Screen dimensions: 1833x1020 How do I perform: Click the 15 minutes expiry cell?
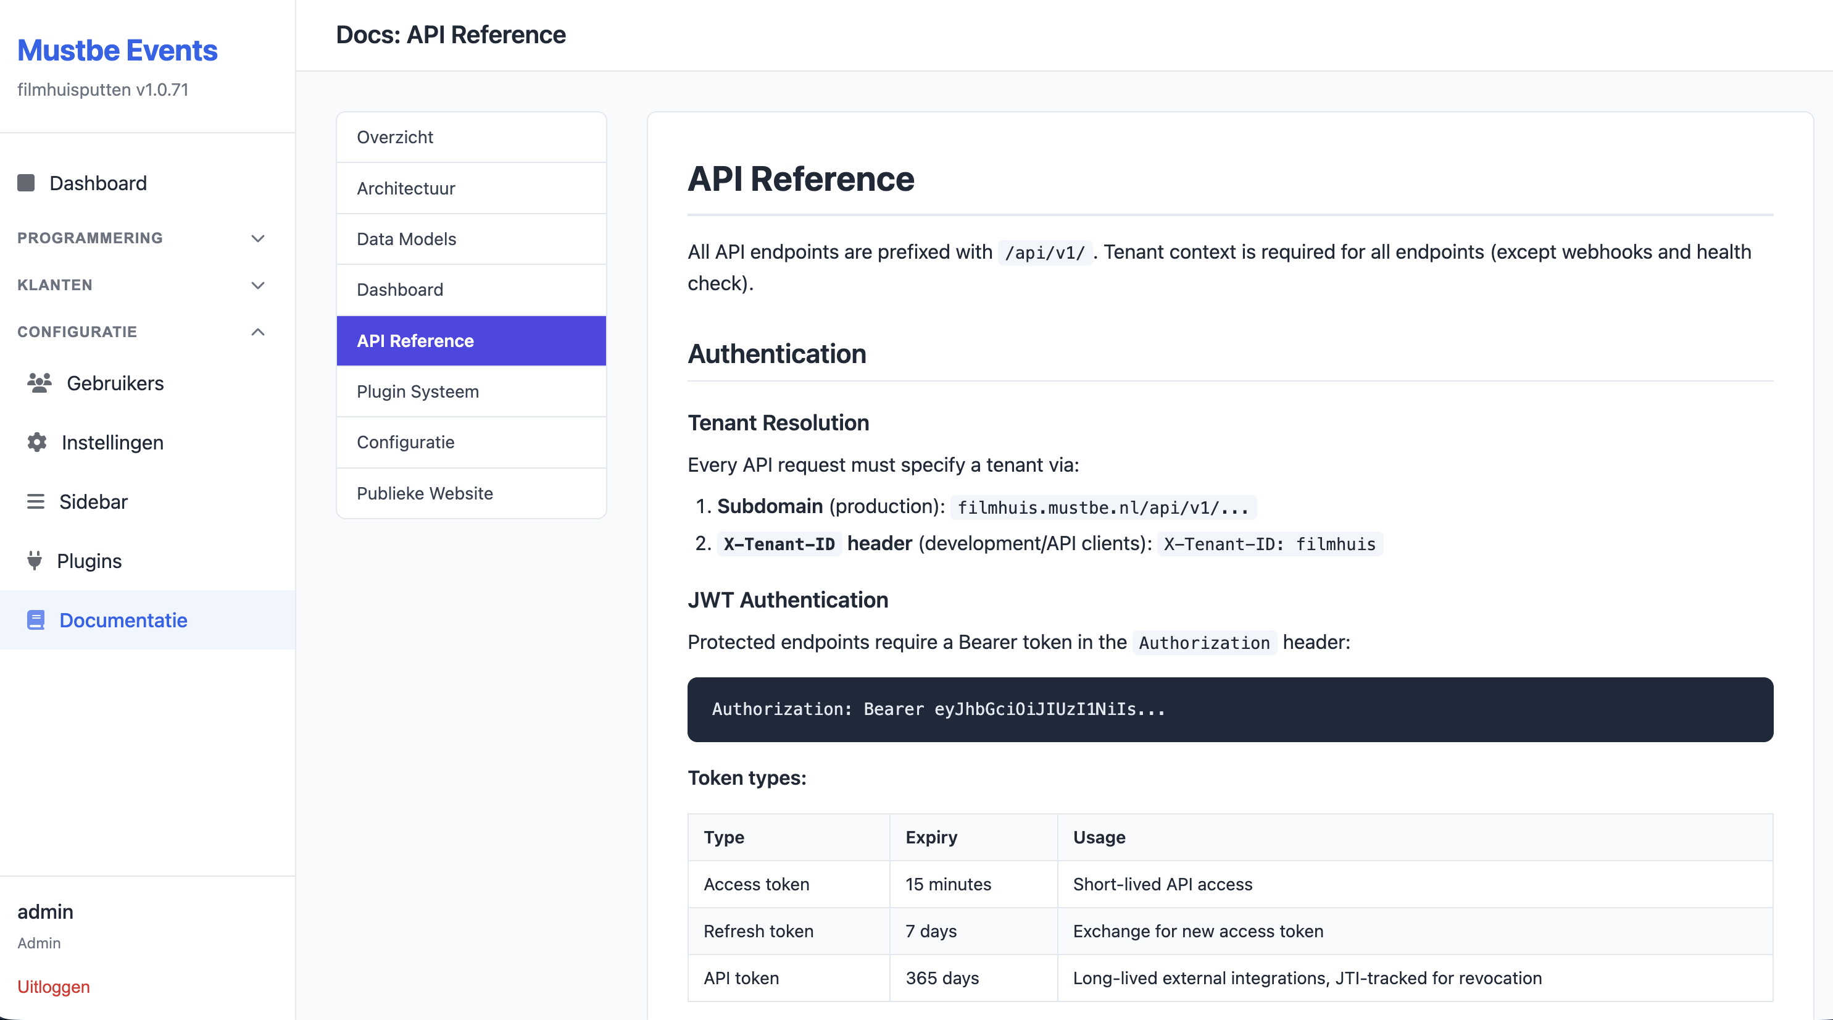(x=973, y=884)
